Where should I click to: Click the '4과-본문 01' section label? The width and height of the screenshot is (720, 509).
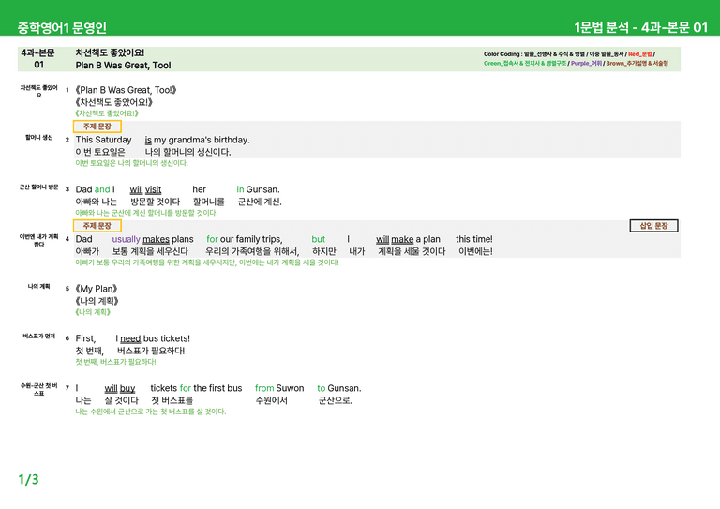[39, 59]
